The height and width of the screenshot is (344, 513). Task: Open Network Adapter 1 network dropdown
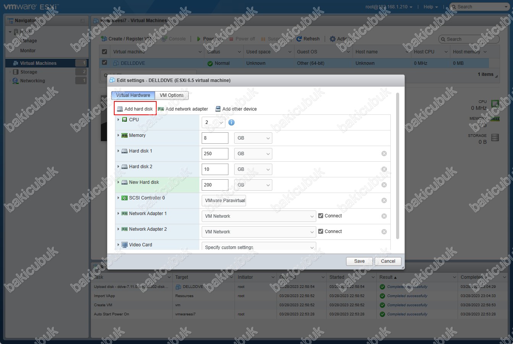pos(259,216)
